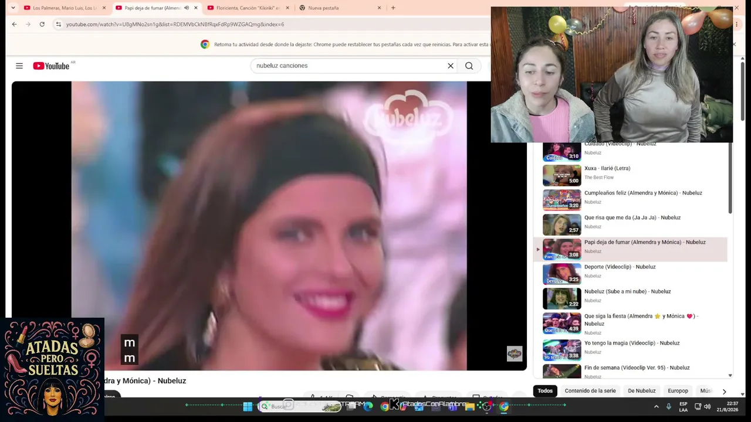The image size is (751, 422).
Task: Click the playlist panel scrollbar thumb
Action: [x=730, y=178]
